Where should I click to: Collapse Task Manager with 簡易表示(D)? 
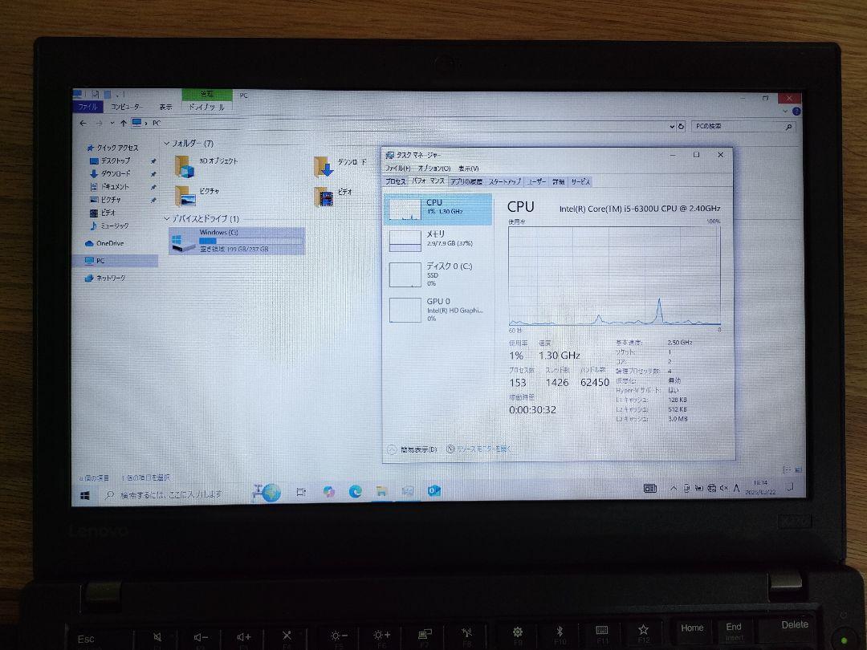point(413,449)
